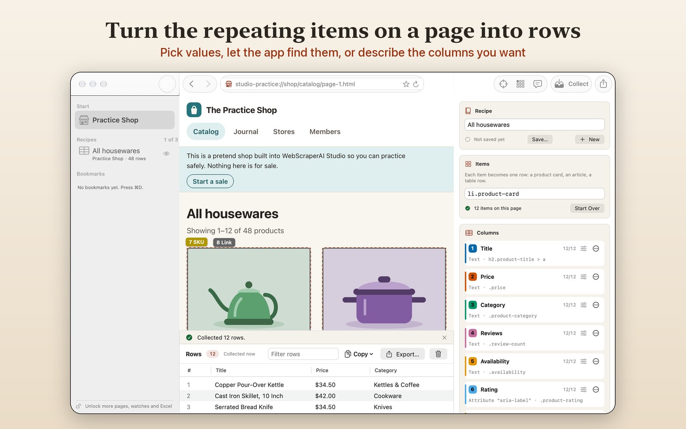The width and height of the screenshot is (686, 429).
Task: Open the Copy dropdown menu
Action: tap(359, 354)
